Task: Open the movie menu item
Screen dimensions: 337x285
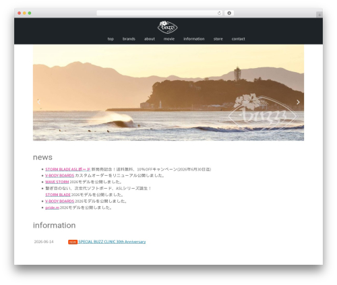Action: 169,39
